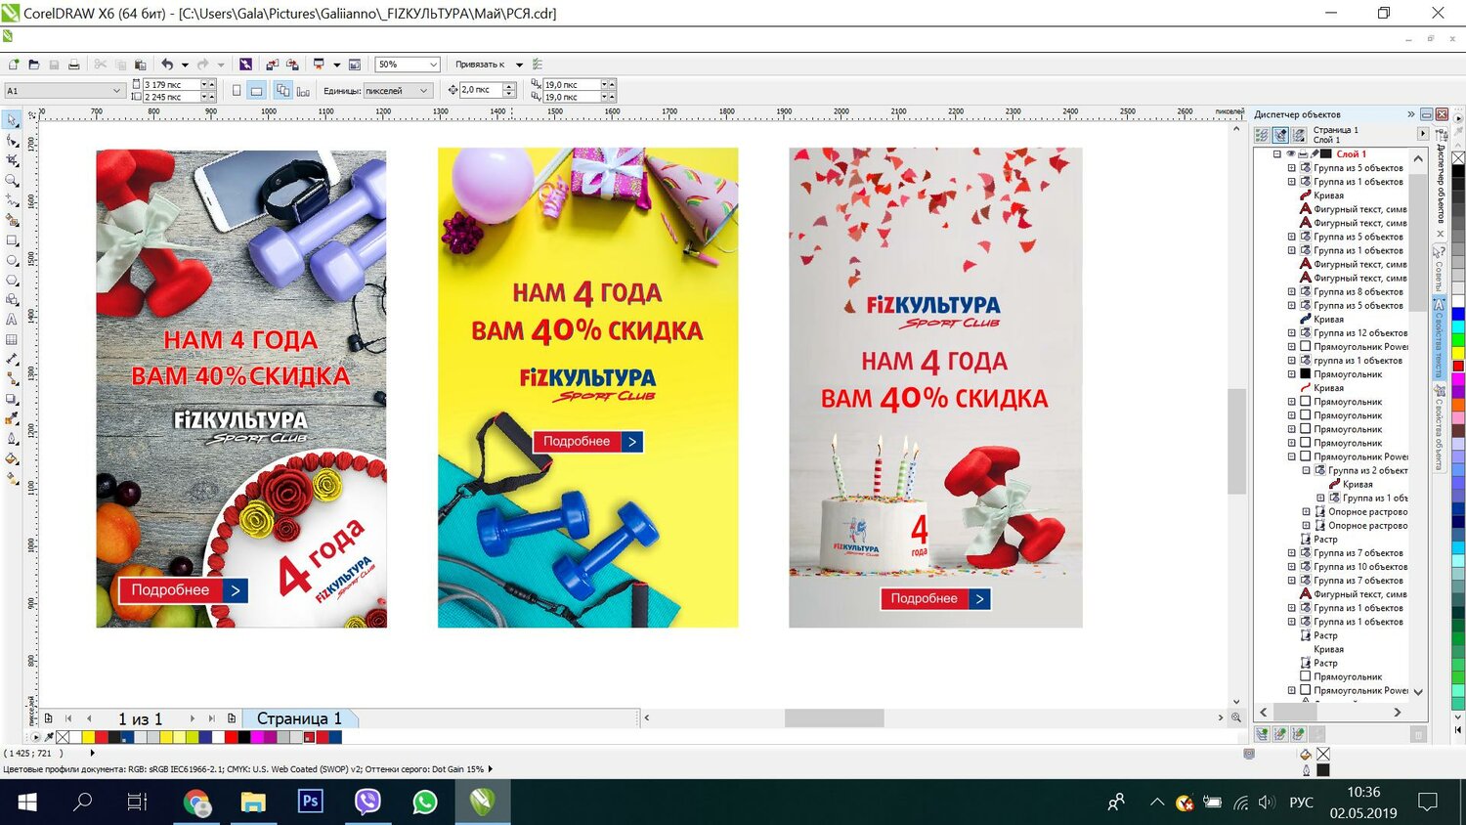Create a new document from toolbar
This screenshot has height=825, width=1466.
coord(14,65)
